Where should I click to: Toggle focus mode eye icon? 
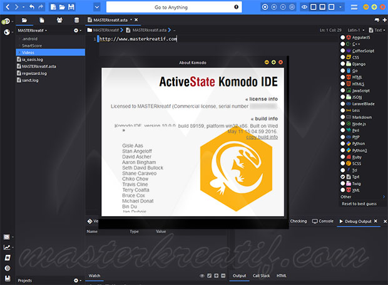tap(304, 7)
